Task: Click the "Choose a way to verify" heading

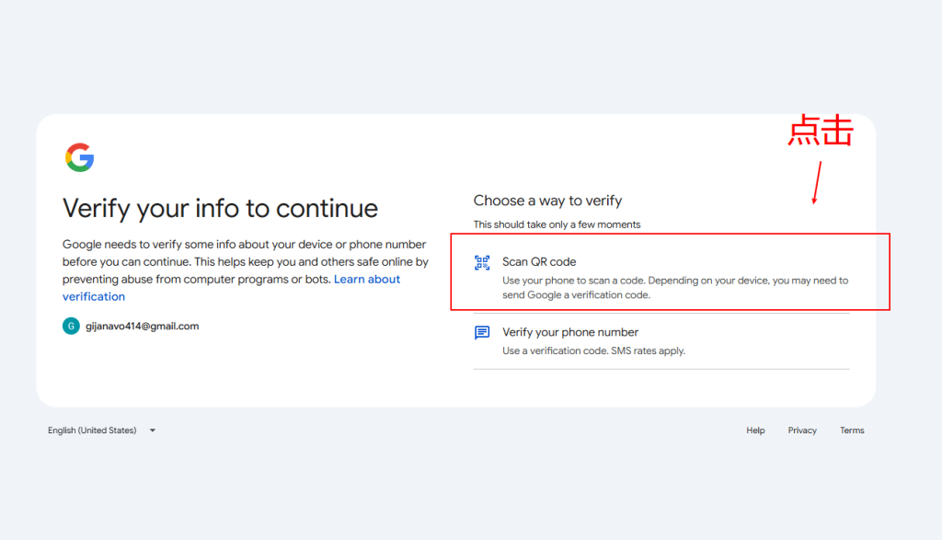Action: (547, 201)
